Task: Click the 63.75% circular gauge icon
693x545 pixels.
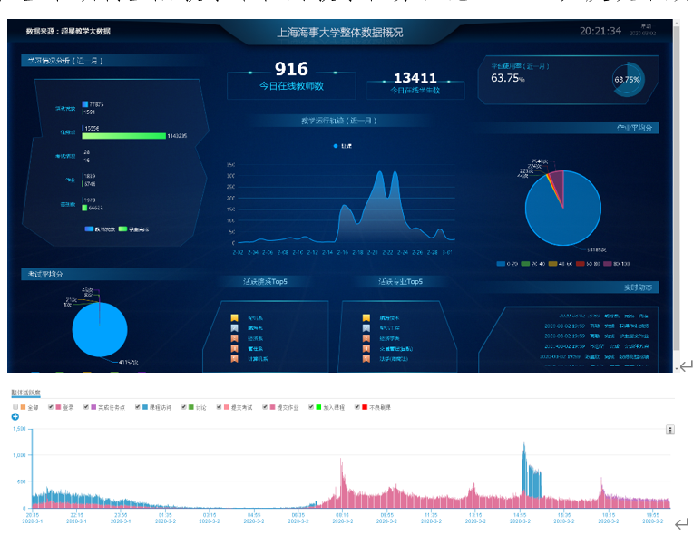Action: (x=627, y=79)
